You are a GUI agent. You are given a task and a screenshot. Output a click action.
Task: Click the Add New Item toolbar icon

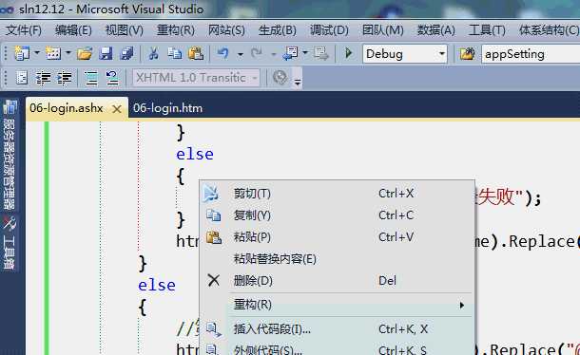click(x=53, y=53)
